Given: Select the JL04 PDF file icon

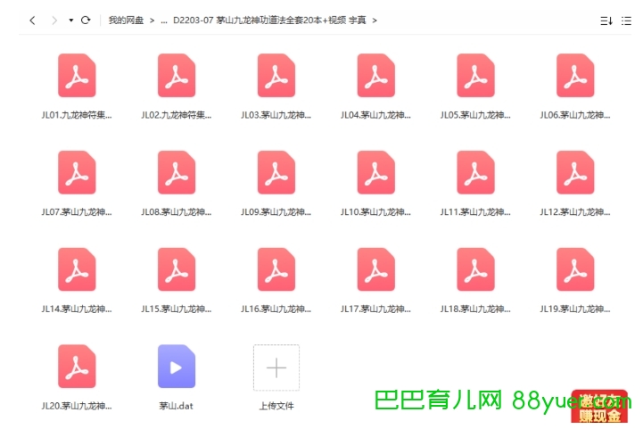Looking at the screenshot, I should [375, 76].
